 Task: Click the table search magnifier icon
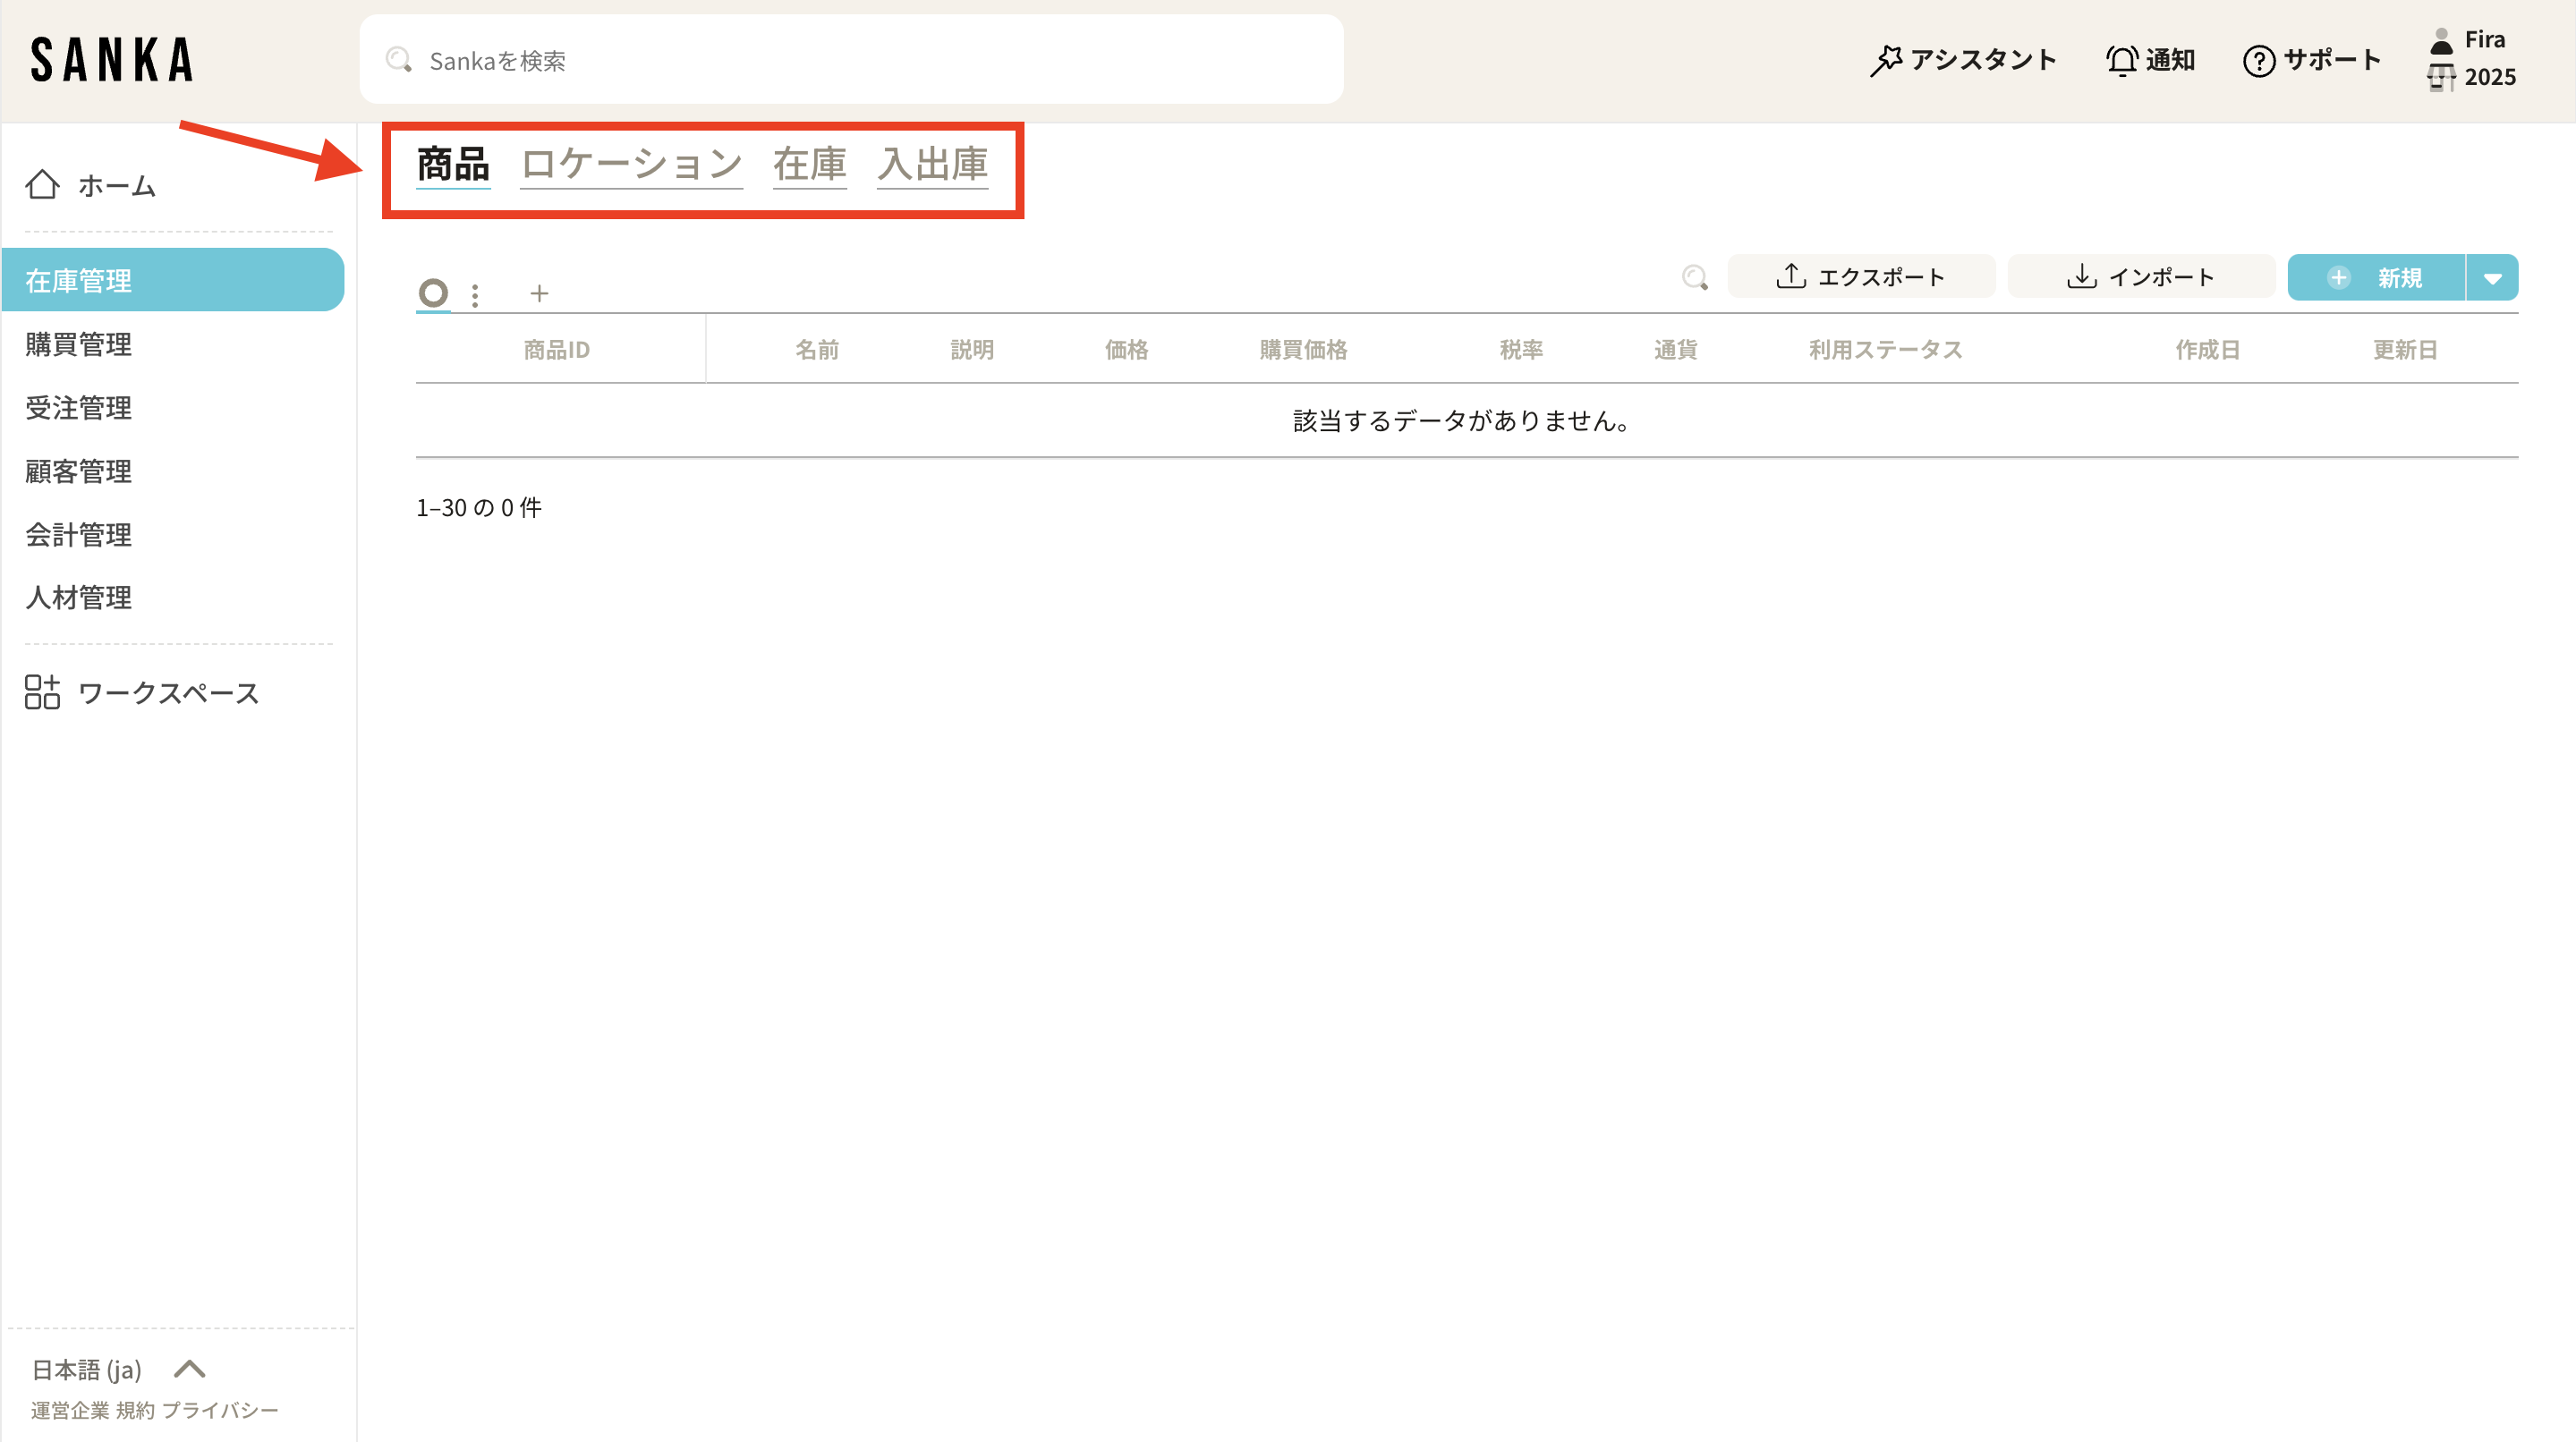(x=1694, y=277)
